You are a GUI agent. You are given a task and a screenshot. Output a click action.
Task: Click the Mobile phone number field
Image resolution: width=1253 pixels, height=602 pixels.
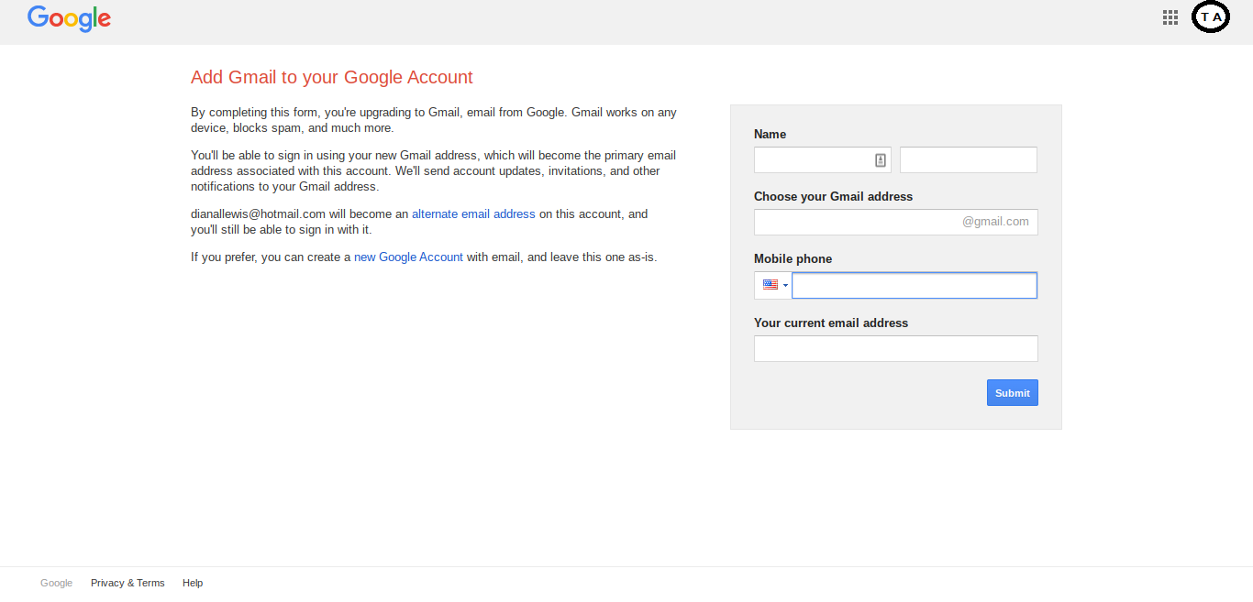[x=915, y=285]
